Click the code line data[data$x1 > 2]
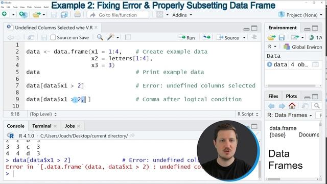The width and height of the screenshot is (327, 184). pyautogui.click(x=55, y=85)
